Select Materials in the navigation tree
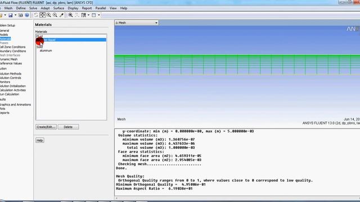Screen dimensions: 360x202 tap(5, 39)
